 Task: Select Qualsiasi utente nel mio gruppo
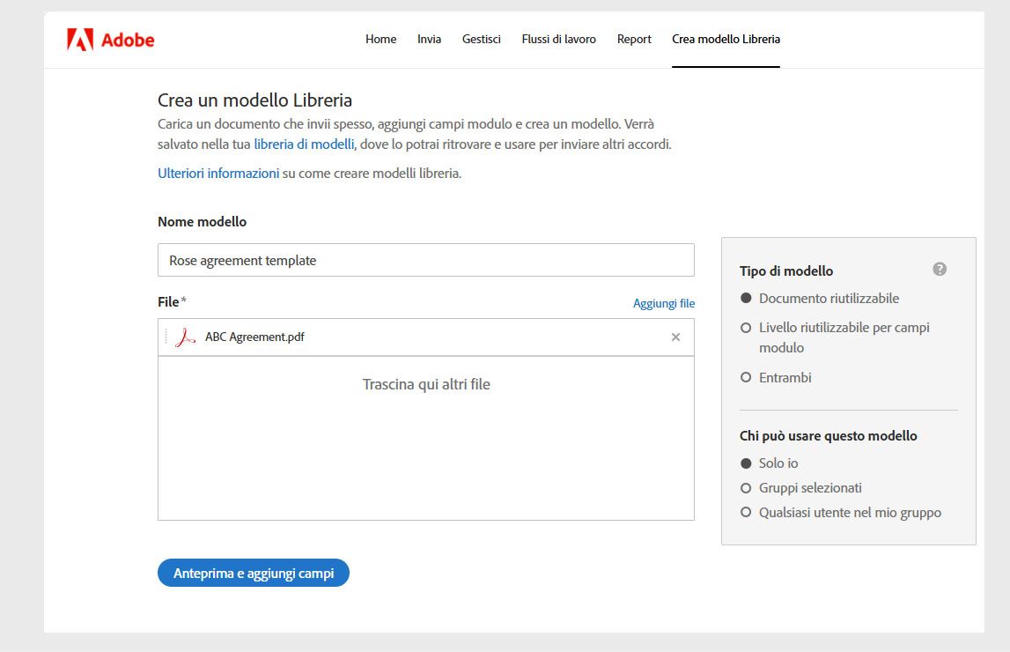click(746, 512)
